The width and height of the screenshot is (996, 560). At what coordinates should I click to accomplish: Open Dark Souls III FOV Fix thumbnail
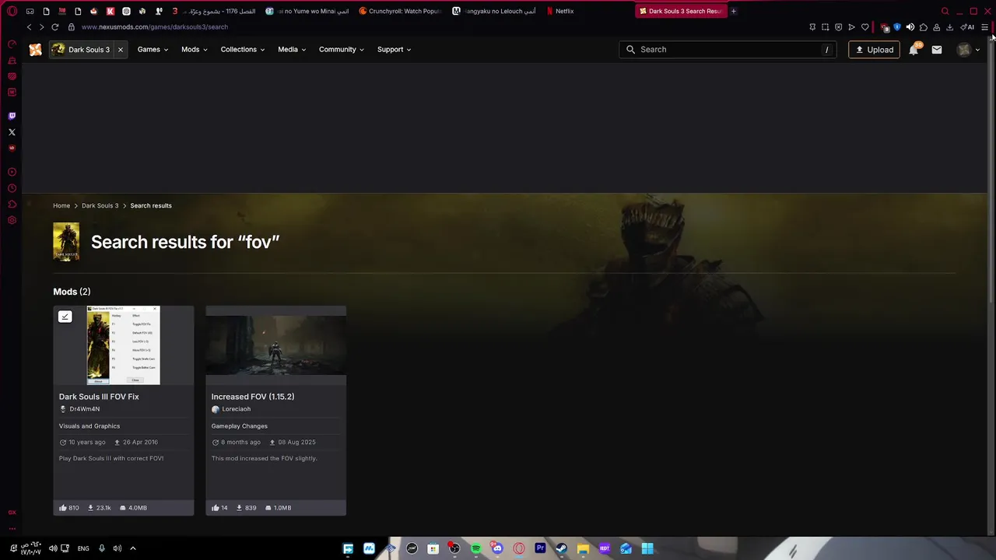click(124, 345)
